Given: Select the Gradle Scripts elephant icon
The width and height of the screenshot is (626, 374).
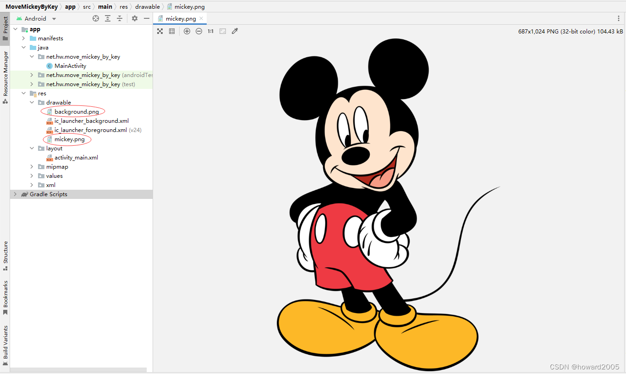Looking at the screenshot, I should click(25, 194).
